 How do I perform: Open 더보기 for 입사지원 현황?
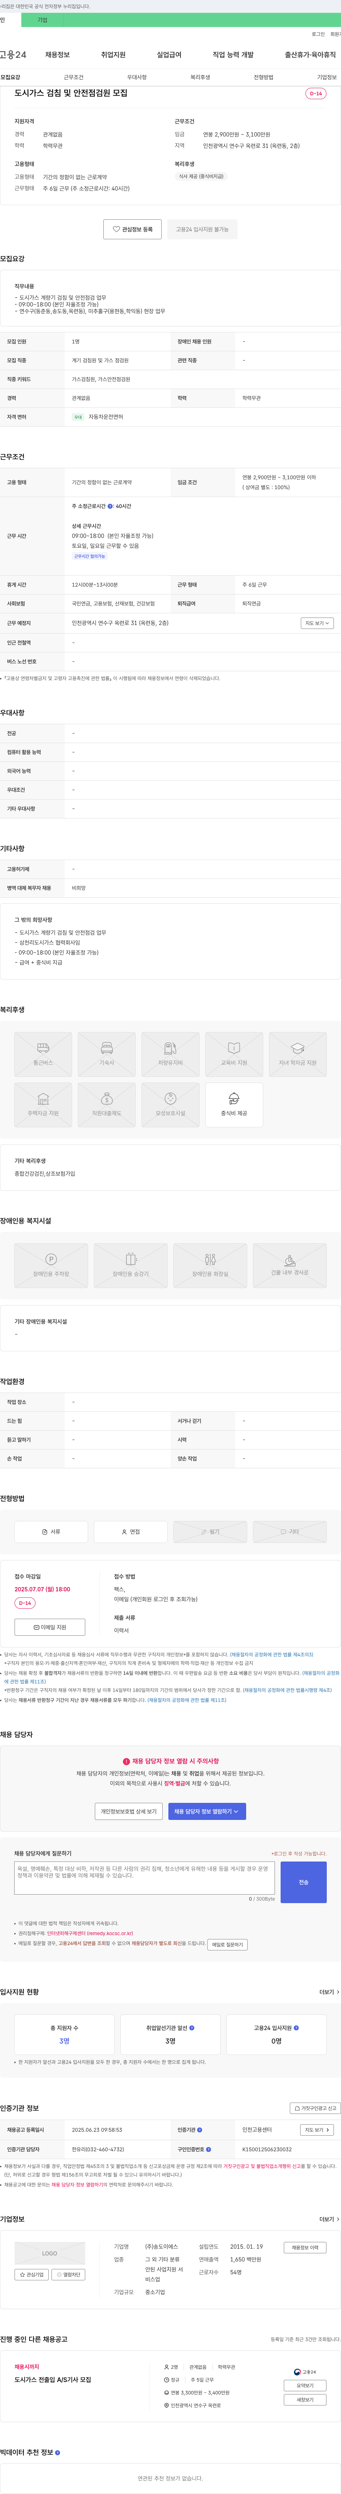coord(329,1992)
